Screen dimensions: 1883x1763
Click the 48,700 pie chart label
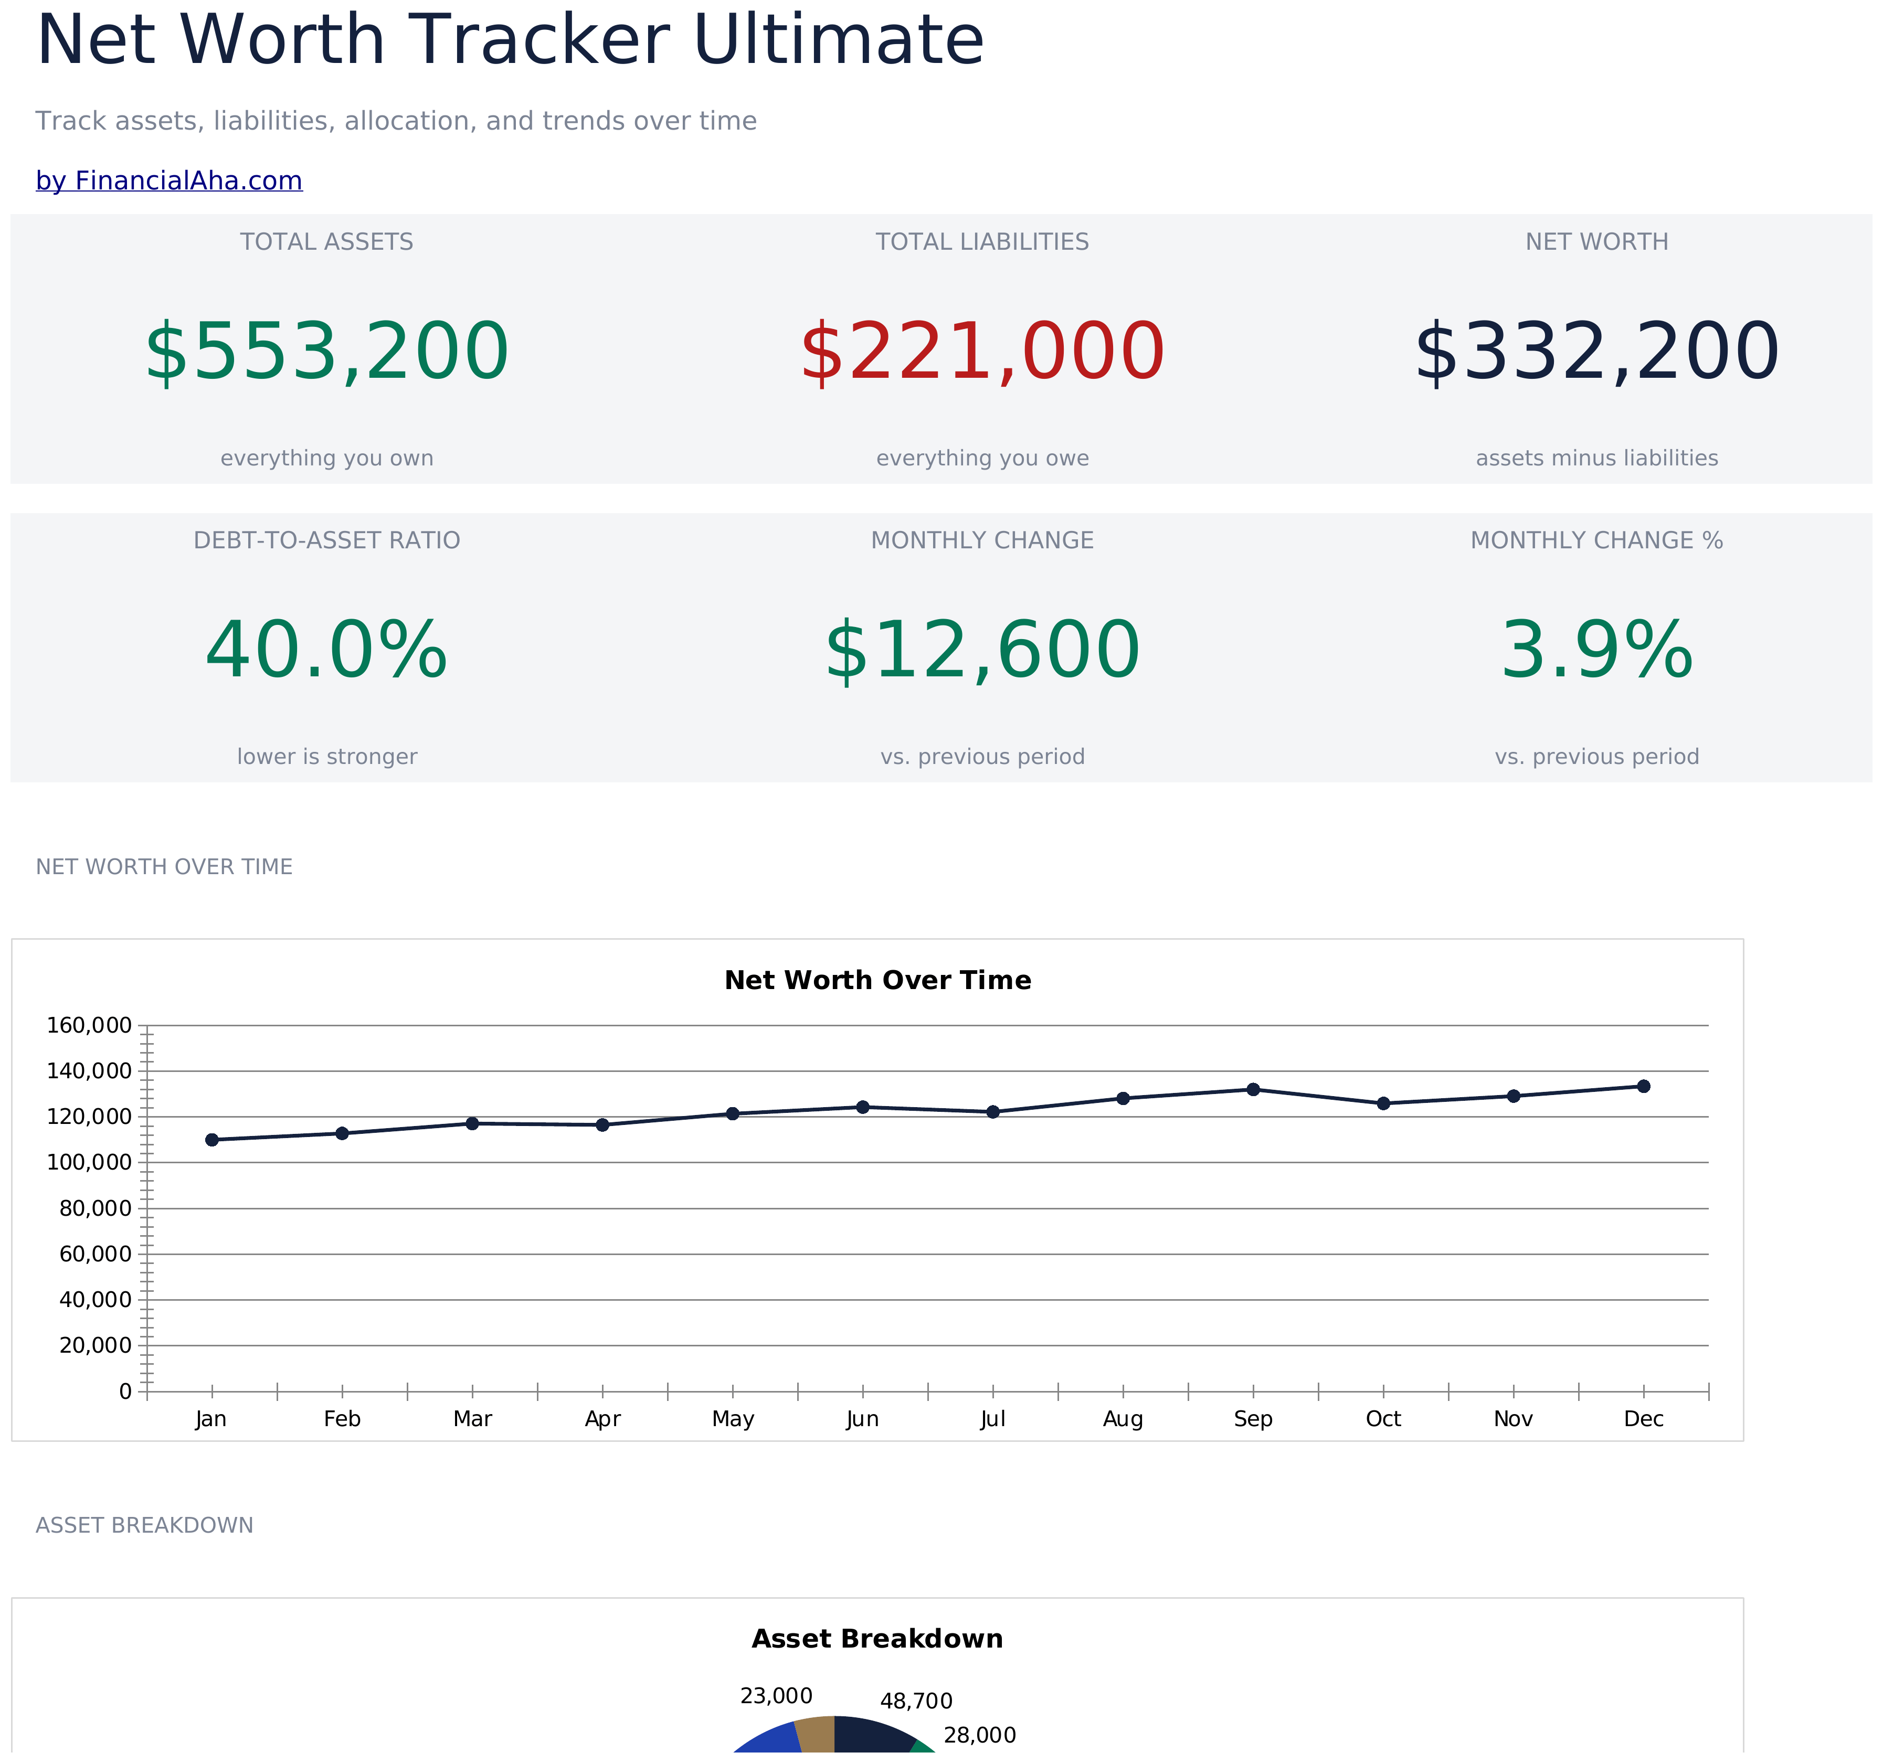click(916, 1703)
